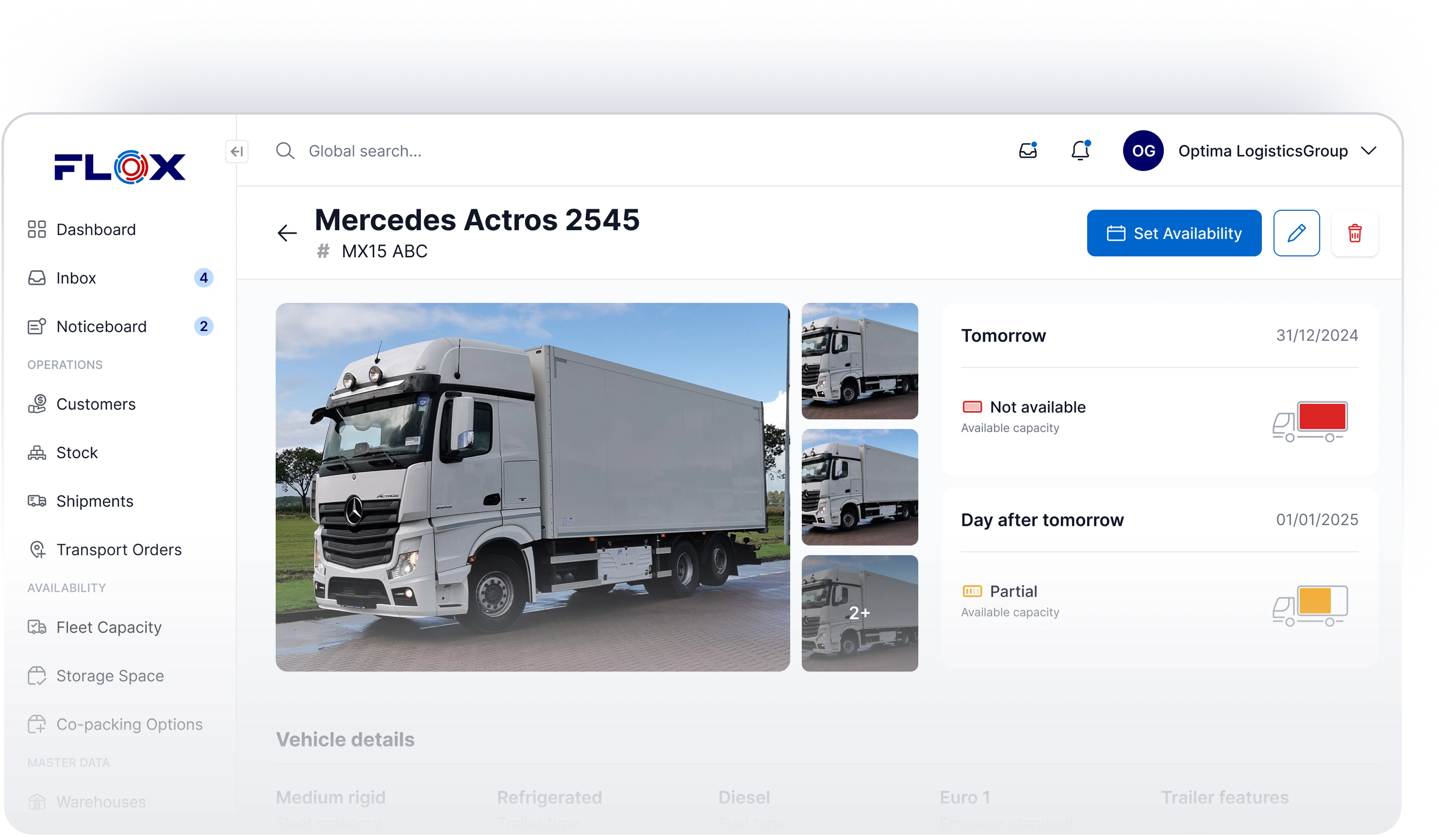Click the Not available label
The width and height of the screenshot is (1439, 837).
pyautogui.click(x=1037, y=407)
